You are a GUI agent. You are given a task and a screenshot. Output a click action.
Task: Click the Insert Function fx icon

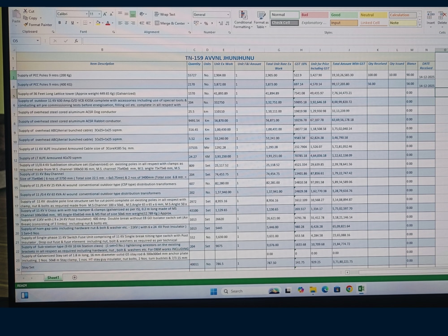click(x=76, y=41)
